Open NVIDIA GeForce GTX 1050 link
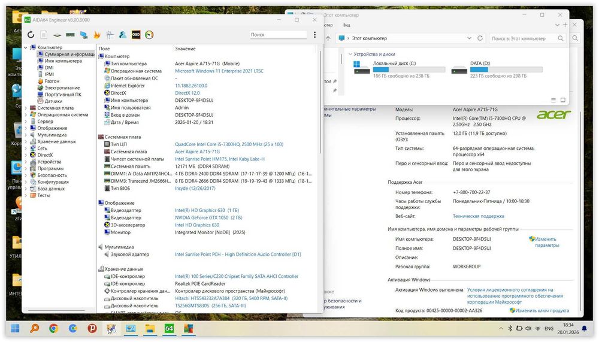The width and height of the screenshot is (599, 342). click(208, 218)
